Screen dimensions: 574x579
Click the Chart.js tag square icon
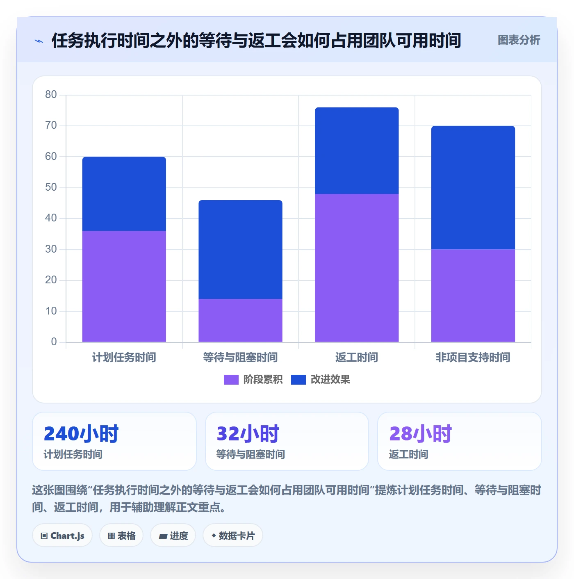pyautogui.click(x=44, y=536)
